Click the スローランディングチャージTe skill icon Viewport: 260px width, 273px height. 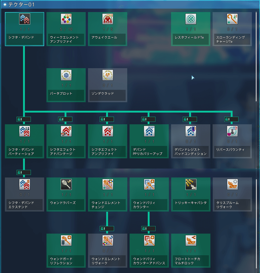pyautogui.click(x=232, y=19)
